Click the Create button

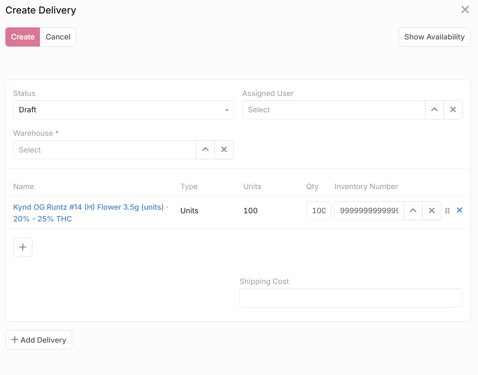(23, 37)
